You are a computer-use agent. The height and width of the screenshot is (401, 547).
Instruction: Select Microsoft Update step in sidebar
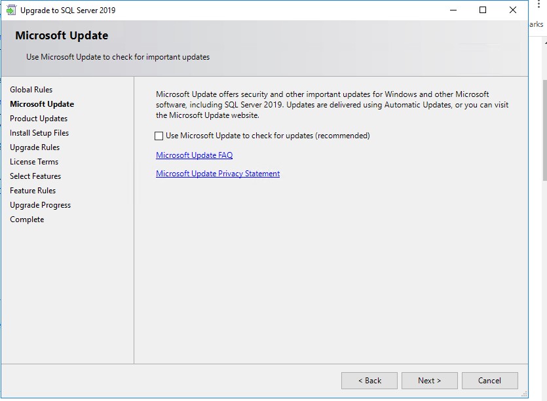click(x=42, y=104)
